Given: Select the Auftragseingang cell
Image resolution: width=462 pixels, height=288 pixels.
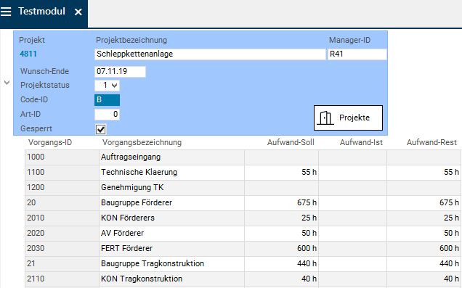Looking at the screenshot, I should coord(171,157).
